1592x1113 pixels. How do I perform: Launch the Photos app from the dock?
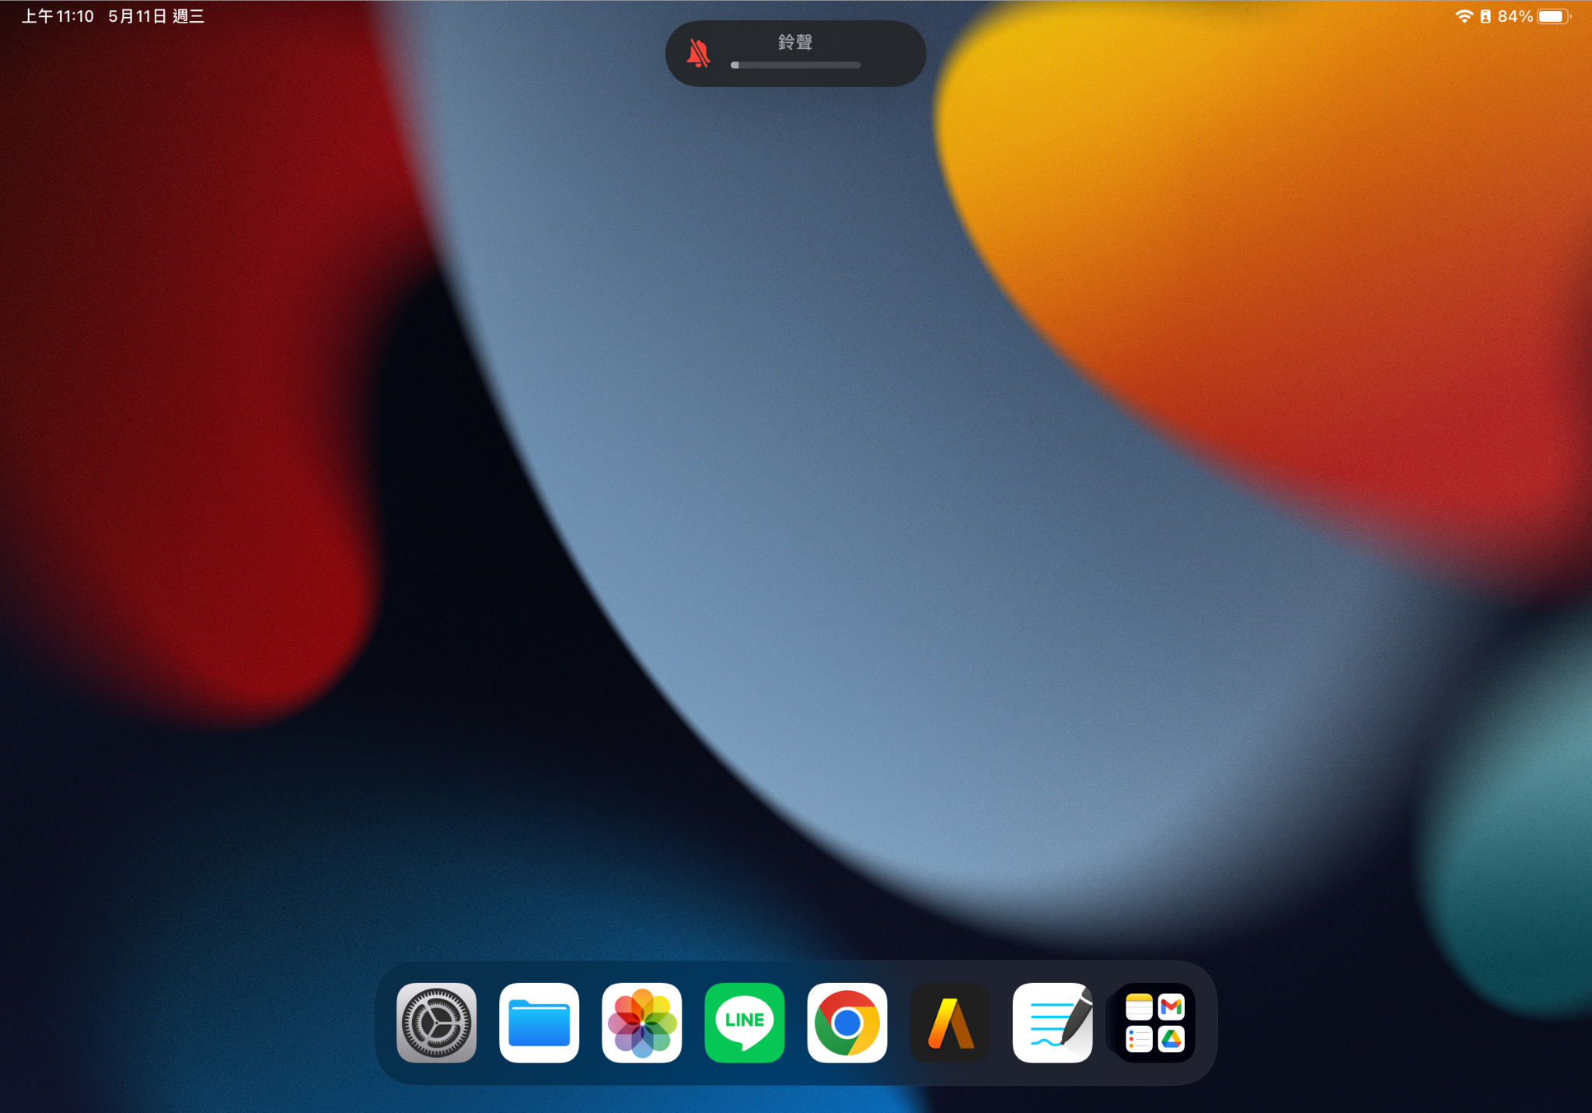641,1022
